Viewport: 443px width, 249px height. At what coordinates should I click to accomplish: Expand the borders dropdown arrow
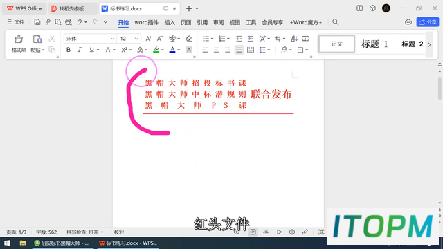(x=307, y=50)
